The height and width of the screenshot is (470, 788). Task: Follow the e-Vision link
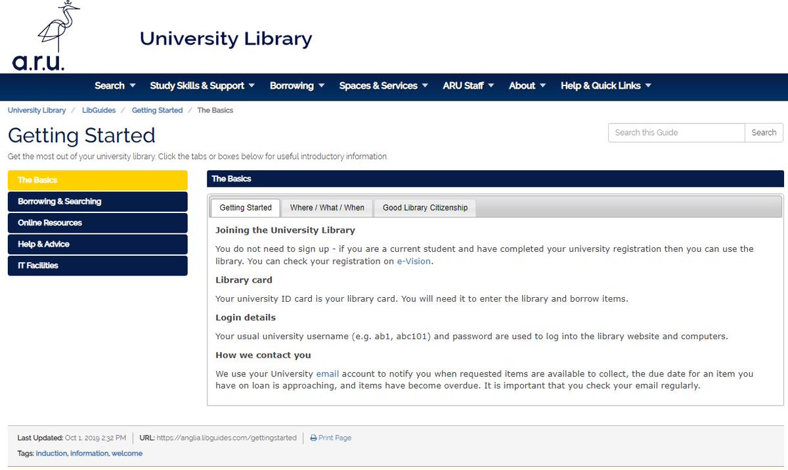pyautogui.click(x=414, y=261)
